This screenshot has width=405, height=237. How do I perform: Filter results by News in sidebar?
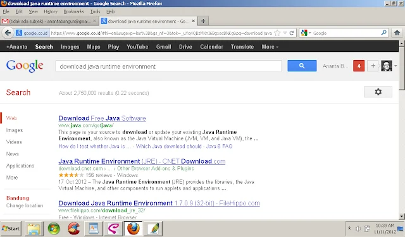13,154
